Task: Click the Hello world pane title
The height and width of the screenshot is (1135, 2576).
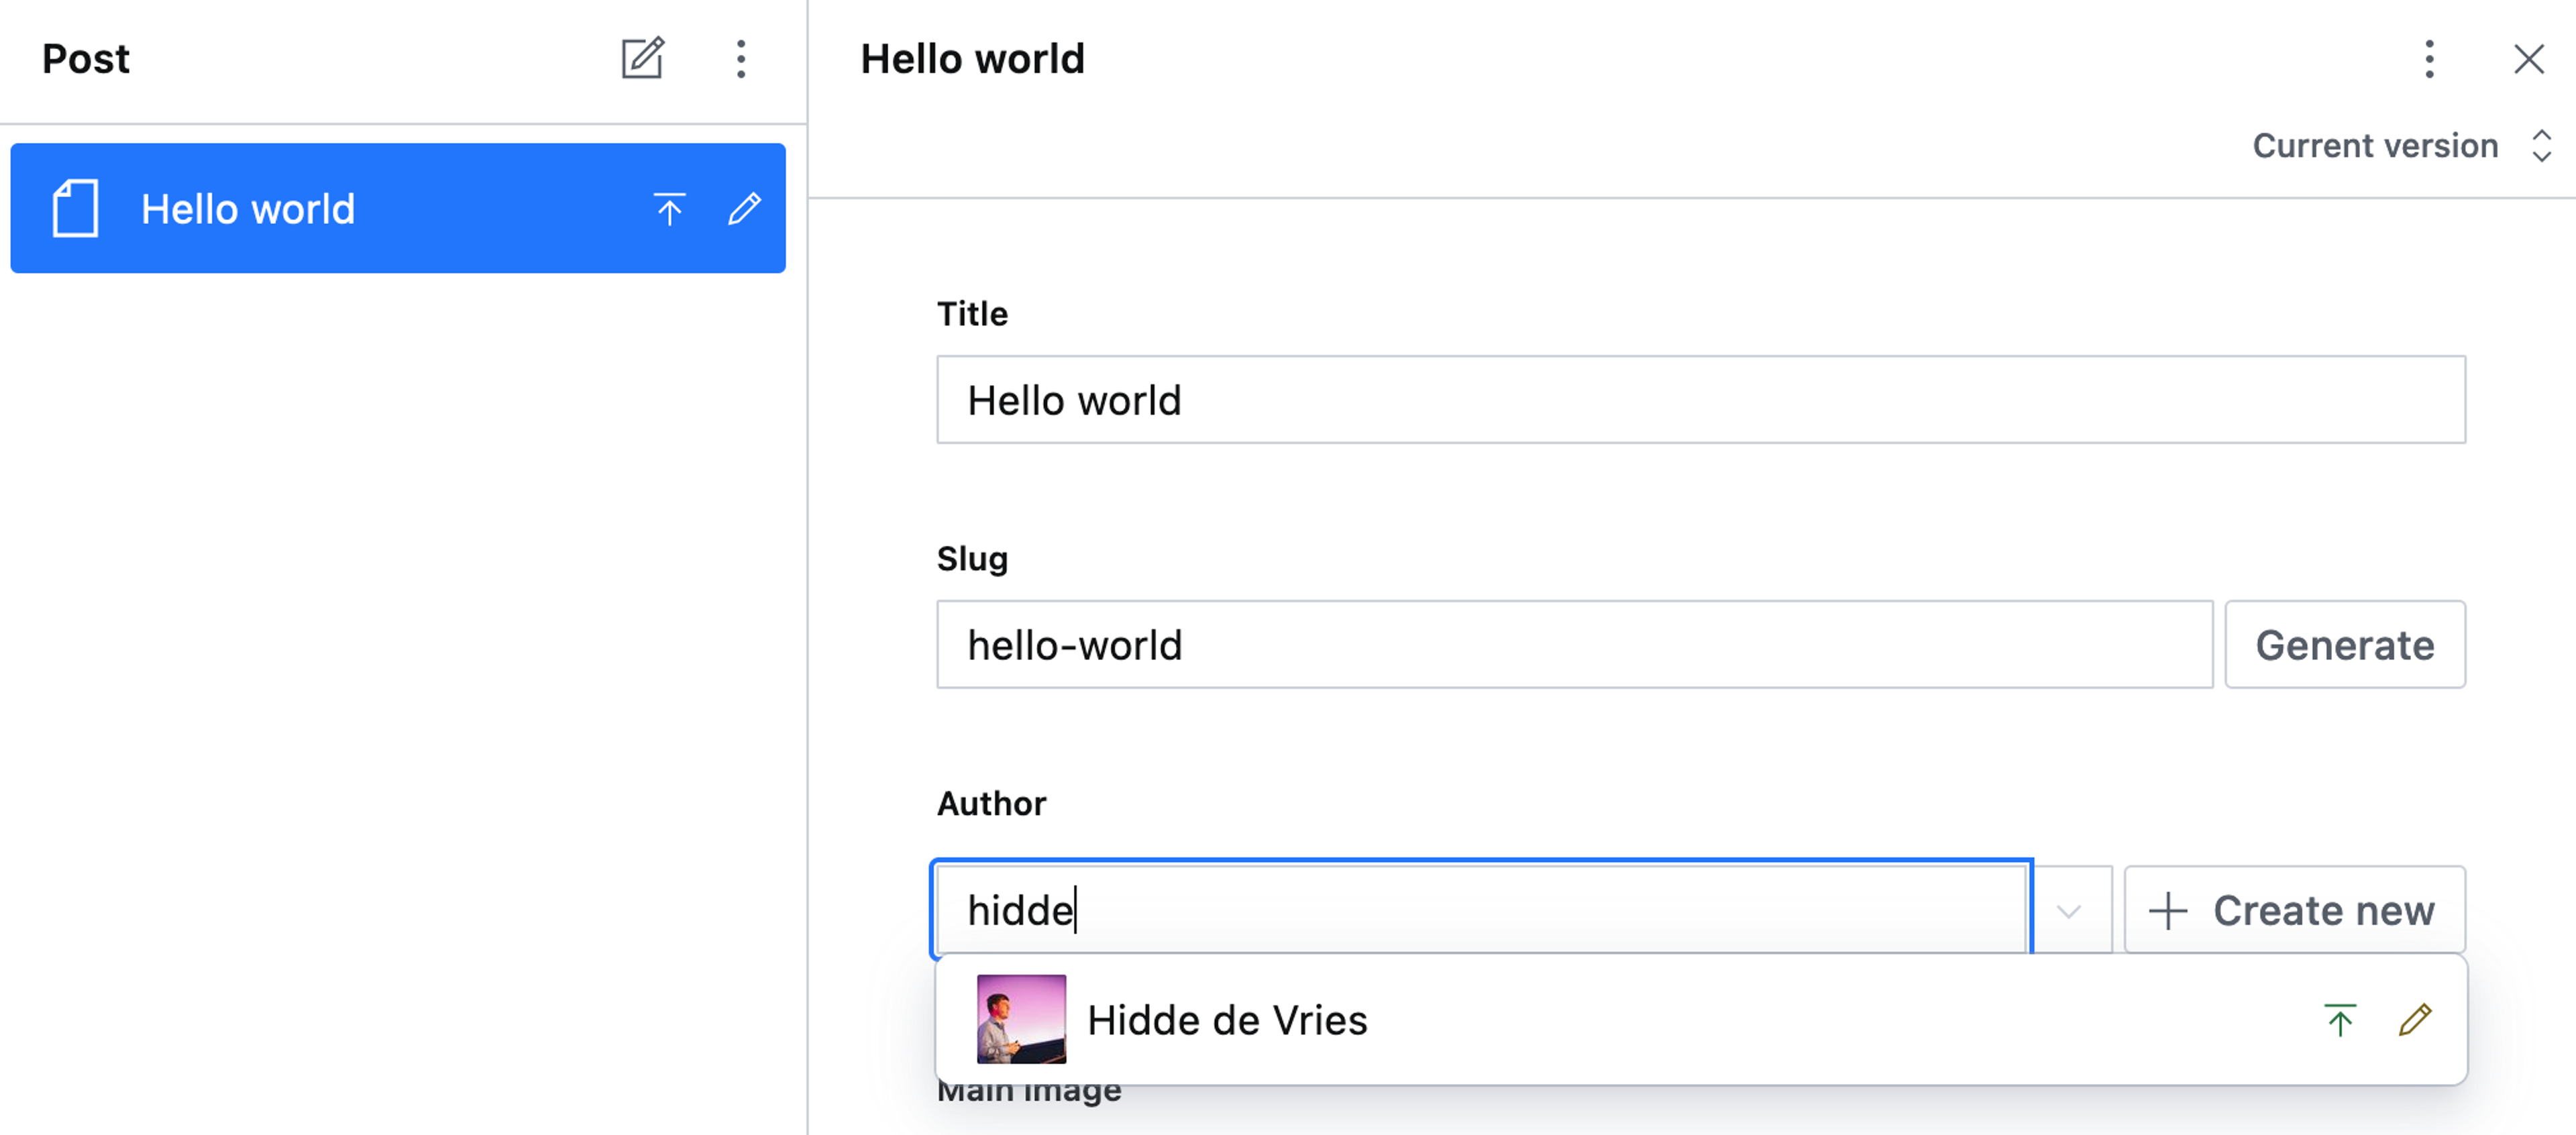Action: [972, 59]
